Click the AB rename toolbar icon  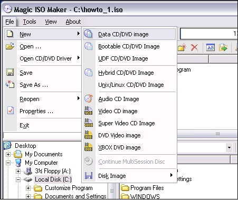[211, 47]
